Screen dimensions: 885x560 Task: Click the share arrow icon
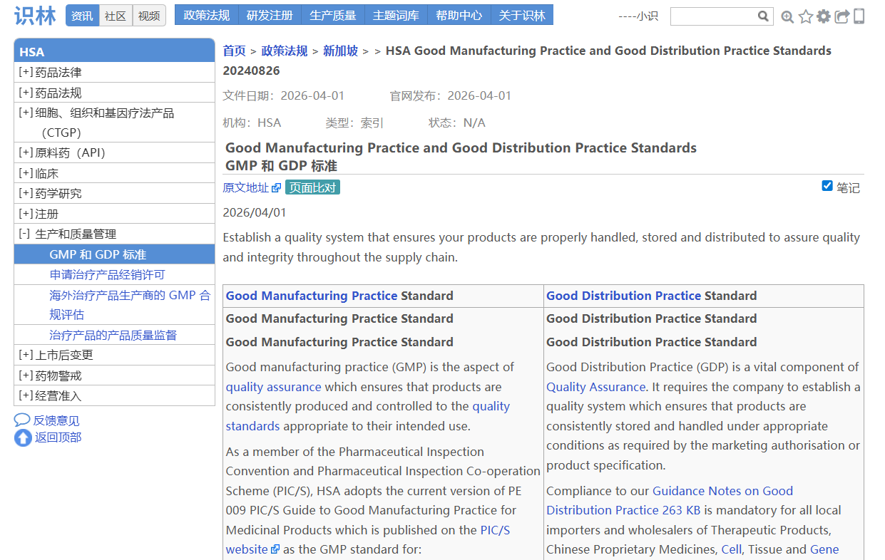[842, 16]
